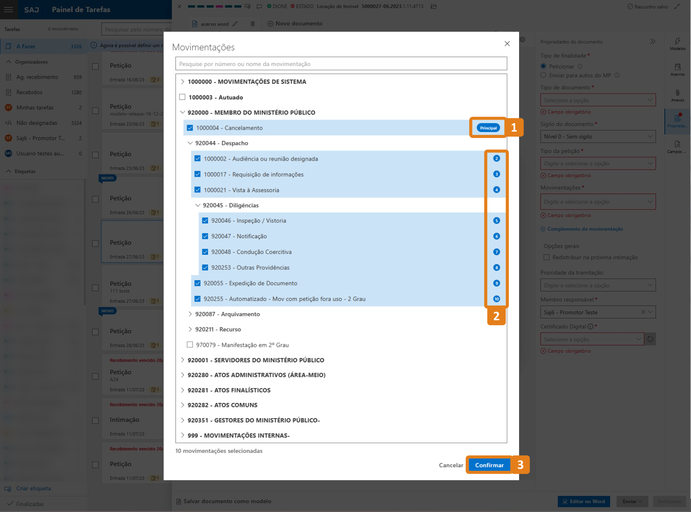Open the Modelos side panel icon
Screen dimensions: 691x512
677,43
